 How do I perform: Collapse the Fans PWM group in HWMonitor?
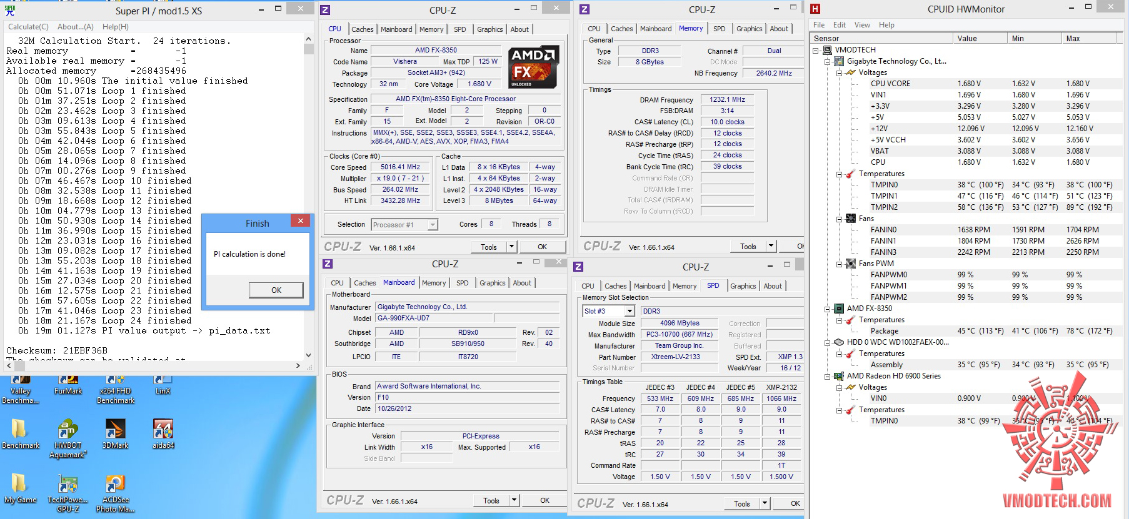pos(840,264)
